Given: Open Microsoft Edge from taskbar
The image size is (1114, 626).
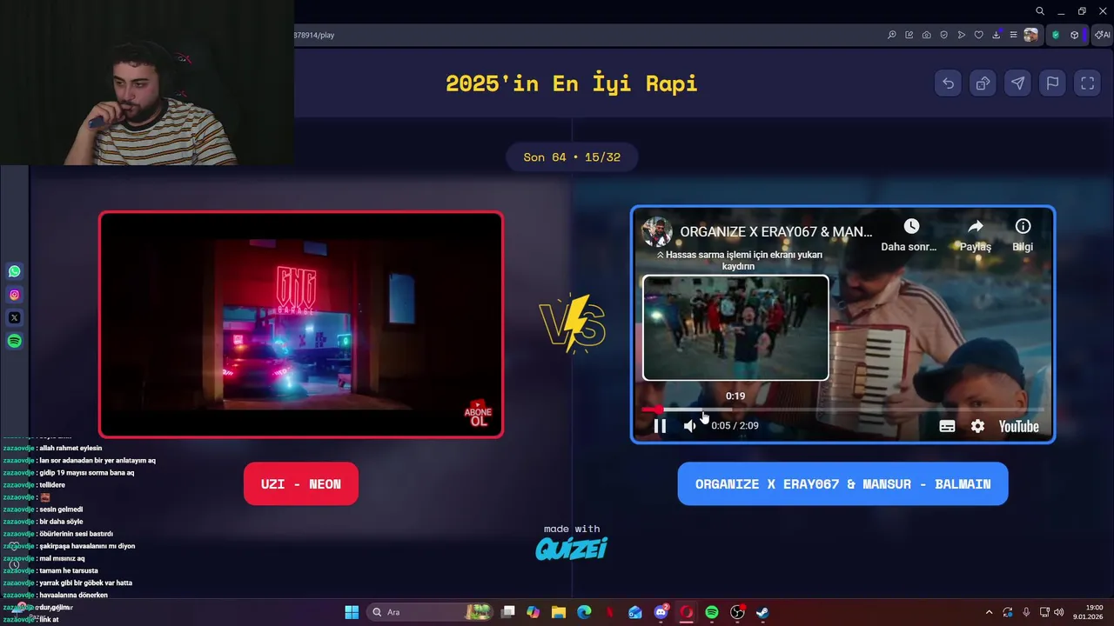Looking at the screenshot, I should (x=584, y=612).
